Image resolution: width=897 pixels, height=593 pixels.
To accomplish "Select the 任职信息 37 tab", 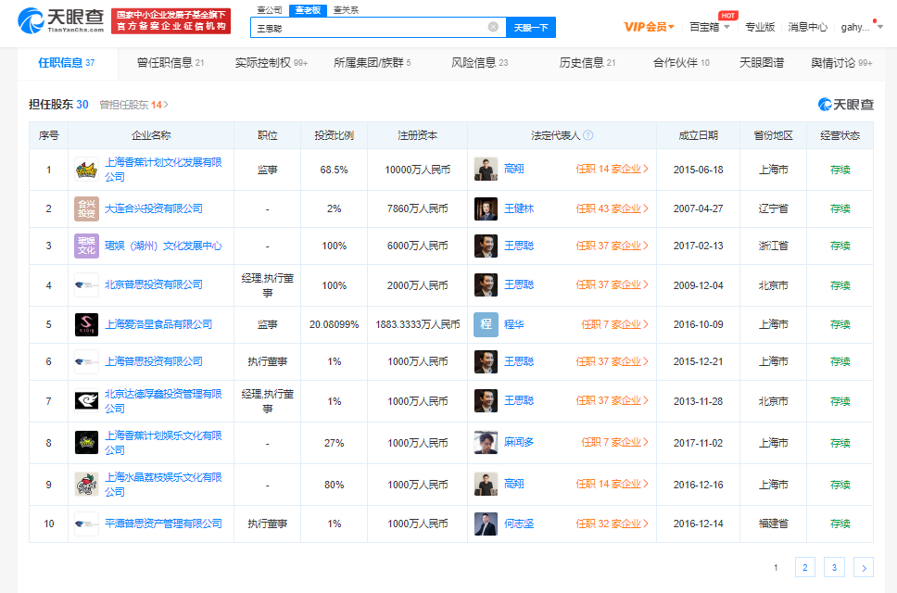I will (67, 63).
